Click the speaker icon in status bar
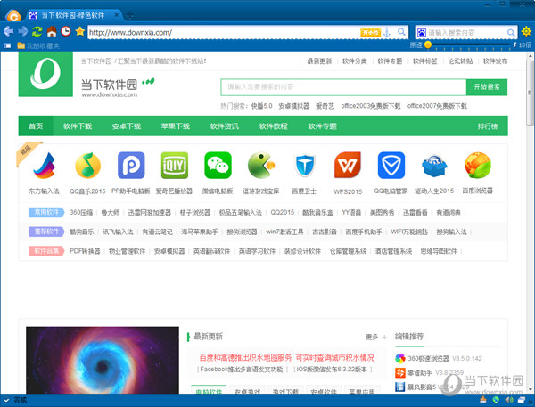This screenshot has width=535, height=407. pos(509,400)
